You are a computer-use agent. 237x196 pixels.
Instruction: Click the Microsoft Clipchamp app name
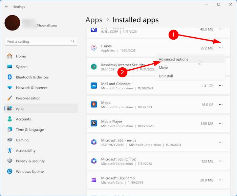[118, 178]
